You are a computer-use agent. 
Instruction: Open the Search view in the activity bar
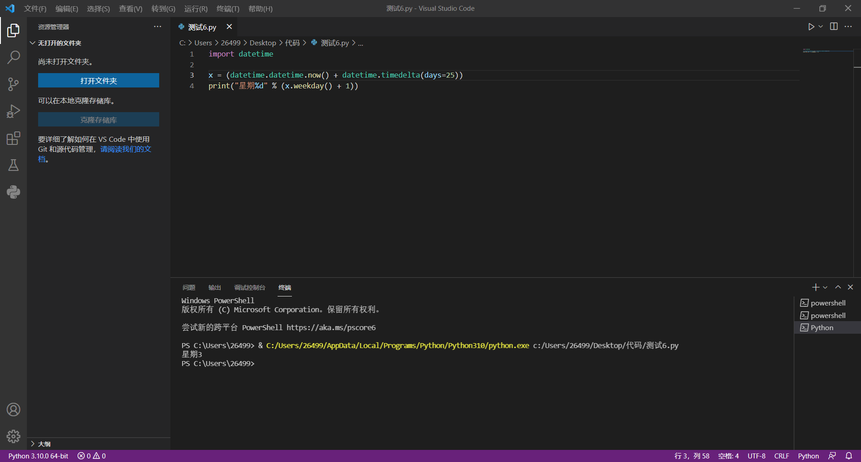13,57
